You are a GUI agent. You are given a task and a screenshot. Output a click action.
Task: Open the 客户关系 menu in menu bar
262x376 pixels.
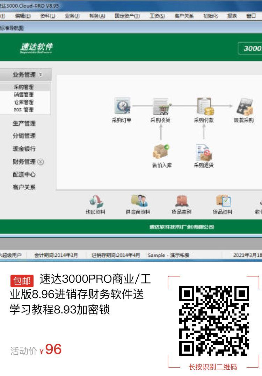pos(184,16)
